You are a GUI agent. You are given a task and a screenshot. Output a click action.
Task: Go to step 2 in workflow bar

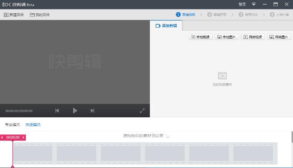[x=217, y=15]
